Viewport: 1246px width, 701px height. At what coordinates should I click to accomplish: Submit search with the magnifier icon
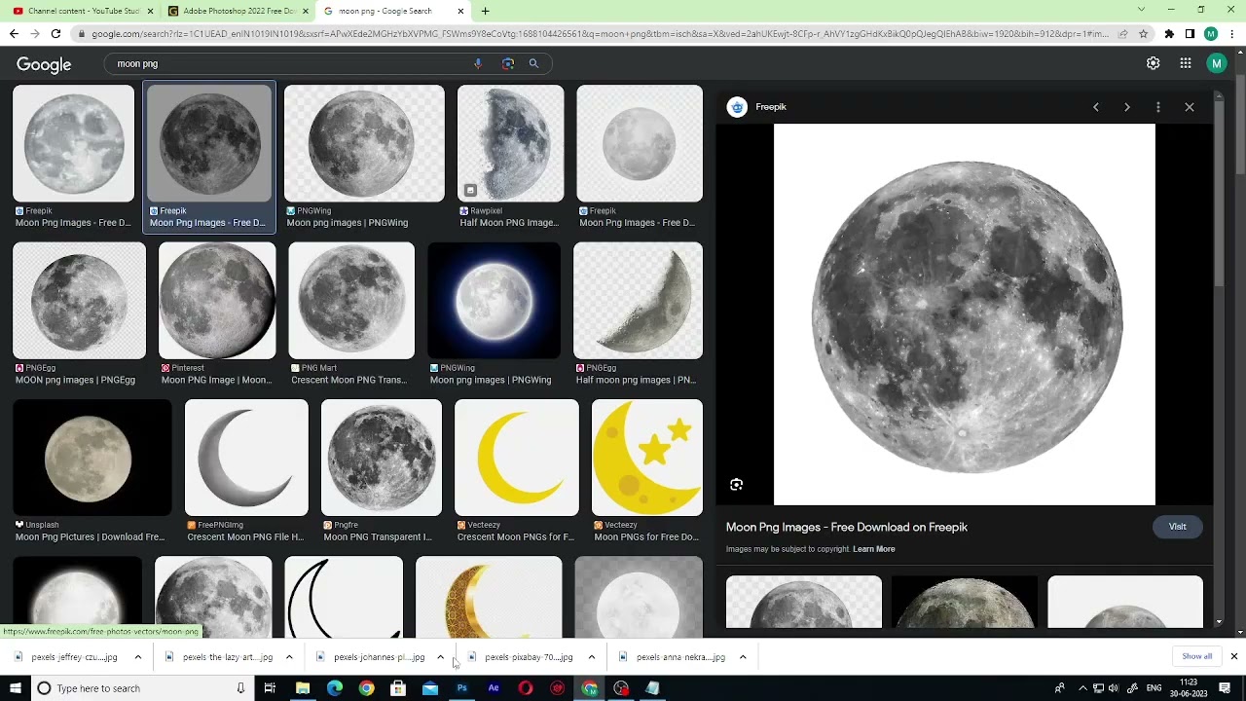(533, 63)
